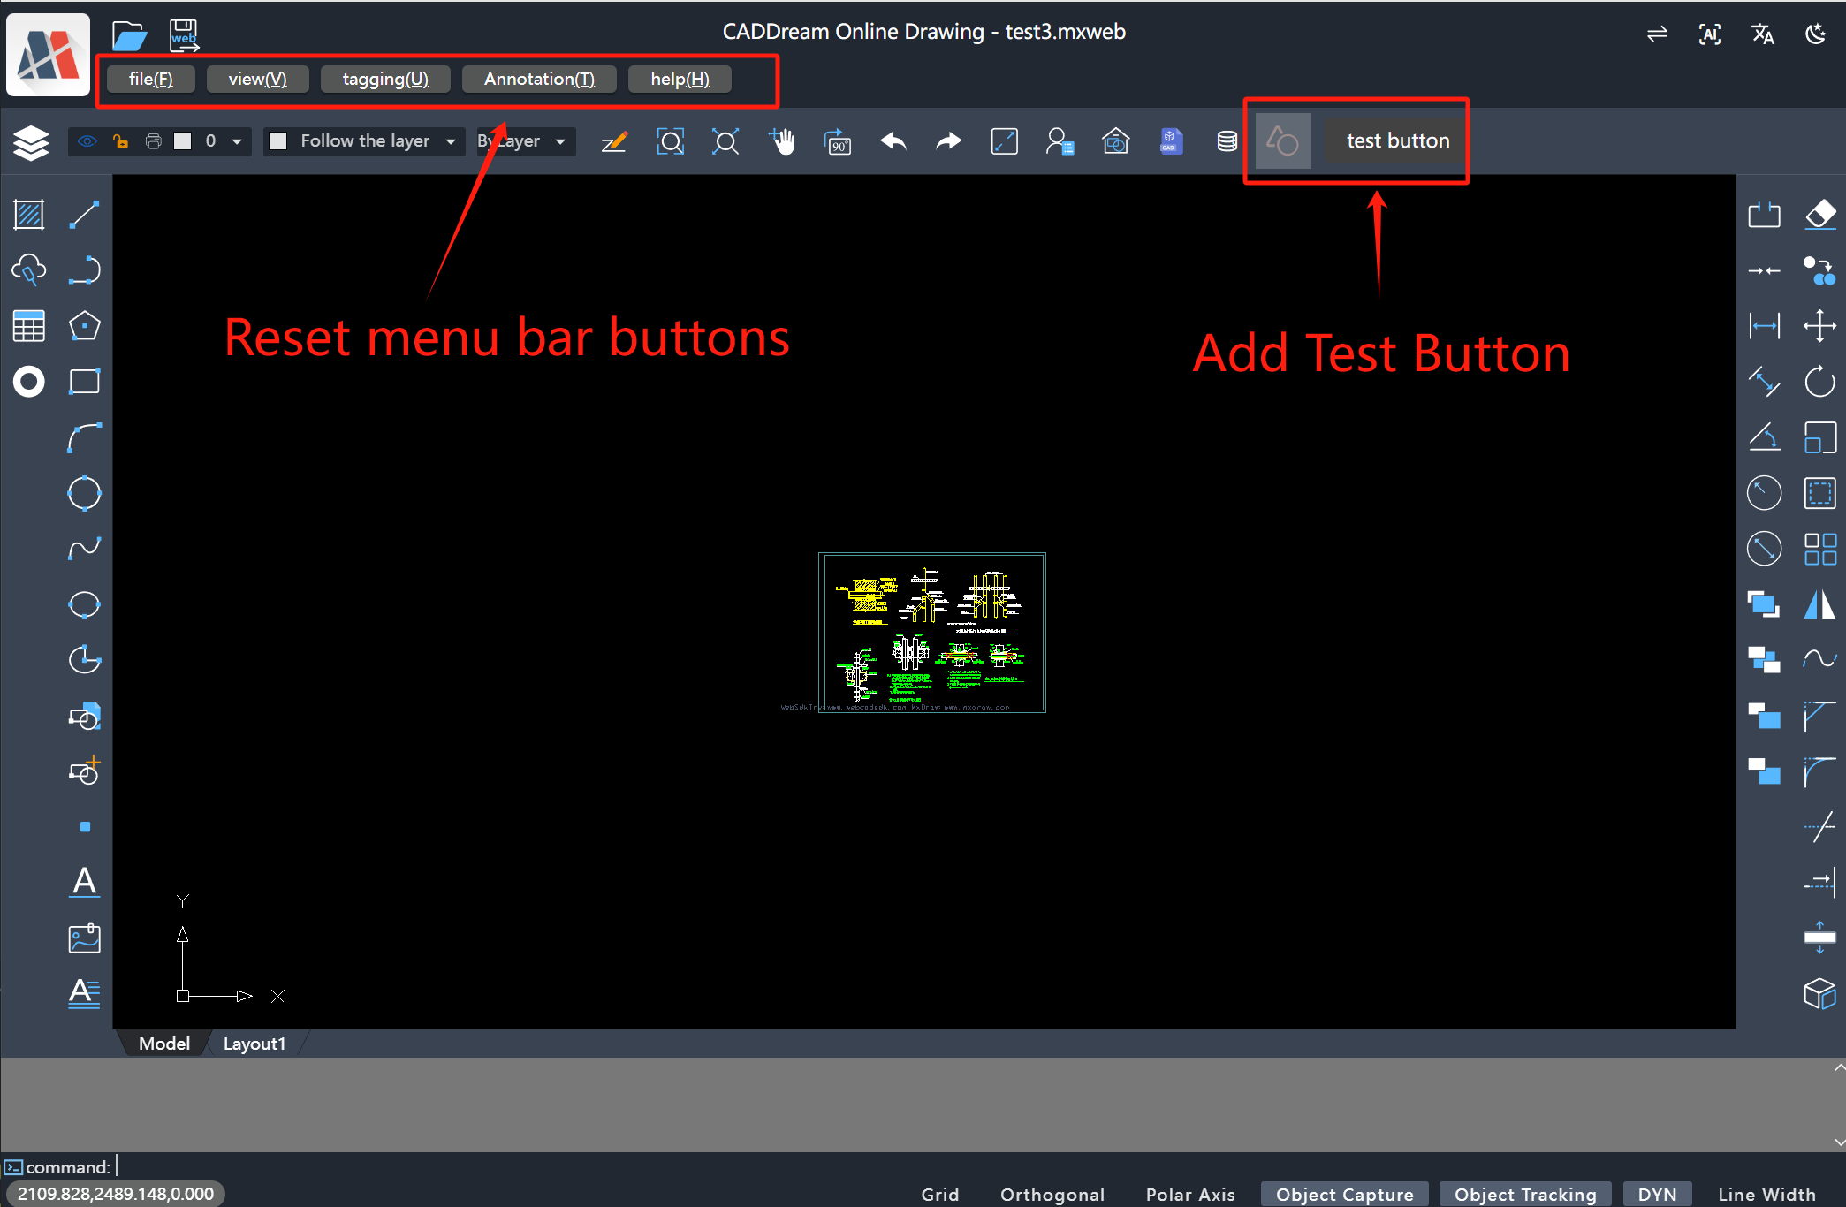1846x1207 pixels.
Task: Toggle the Orthogonal mode
Action: [x=1052, y=1194]
